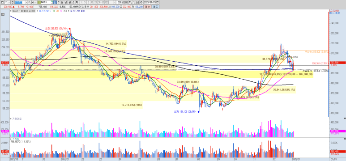Click moving average 5 legend label
This screenshot has width=346, height=161.
[50, 11]
